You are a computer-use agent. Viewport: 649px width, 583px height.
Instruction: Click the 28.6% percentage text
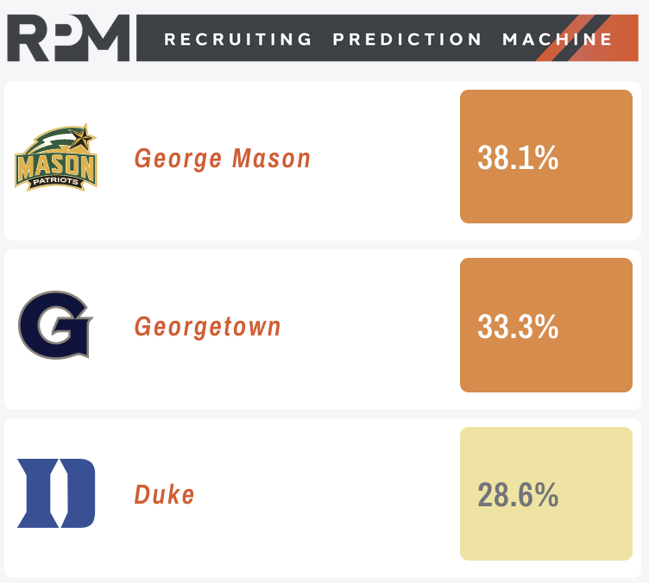(518, 495)
